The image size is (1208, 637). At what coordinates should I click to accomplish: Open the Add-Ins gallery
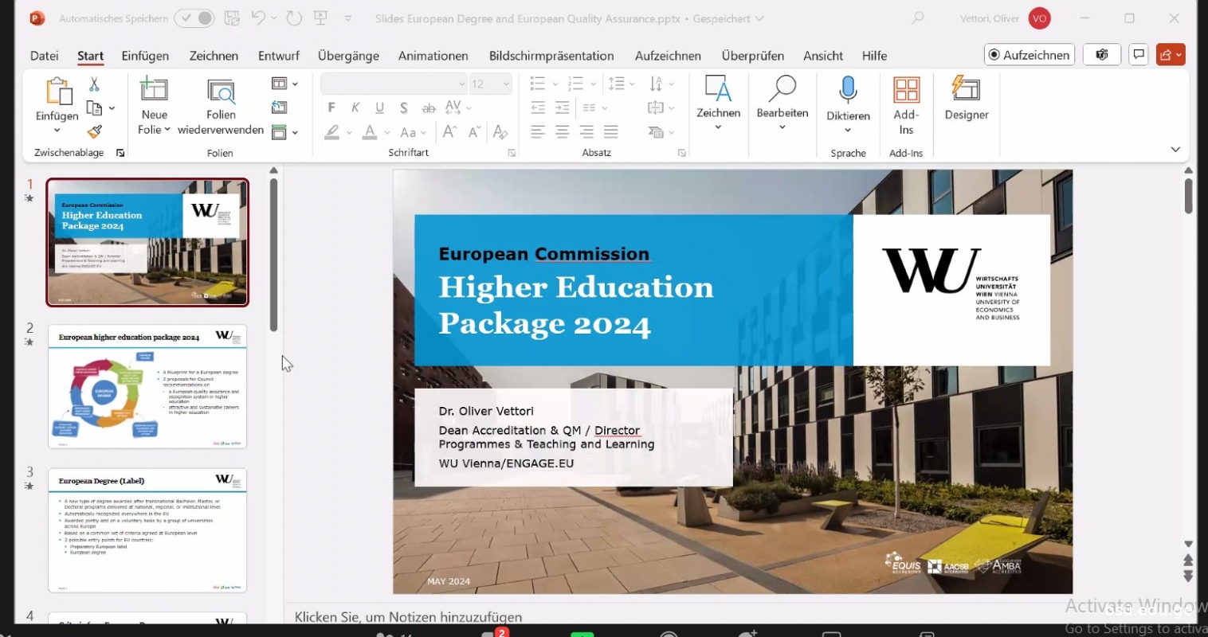tap(906, 105)
